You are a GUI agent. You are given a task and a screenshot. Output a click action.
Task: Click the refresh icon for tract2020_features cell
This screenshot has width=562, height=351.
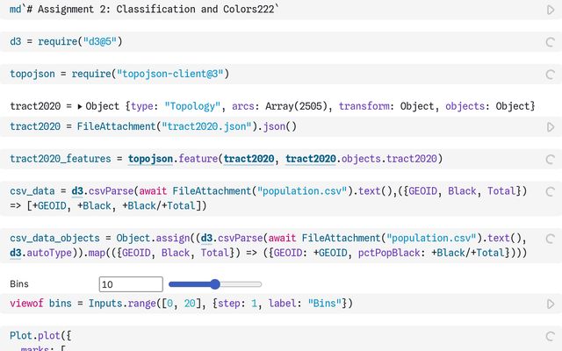click(551, 159)
